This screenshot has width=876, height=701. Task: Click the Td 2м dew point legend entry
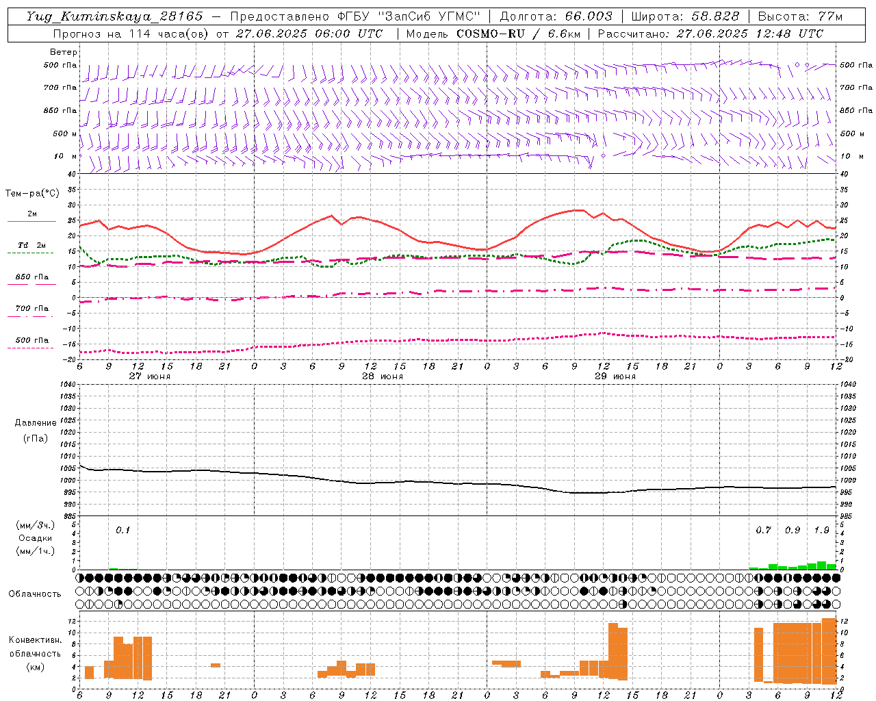pyautogui.click(x=31, y=245)
